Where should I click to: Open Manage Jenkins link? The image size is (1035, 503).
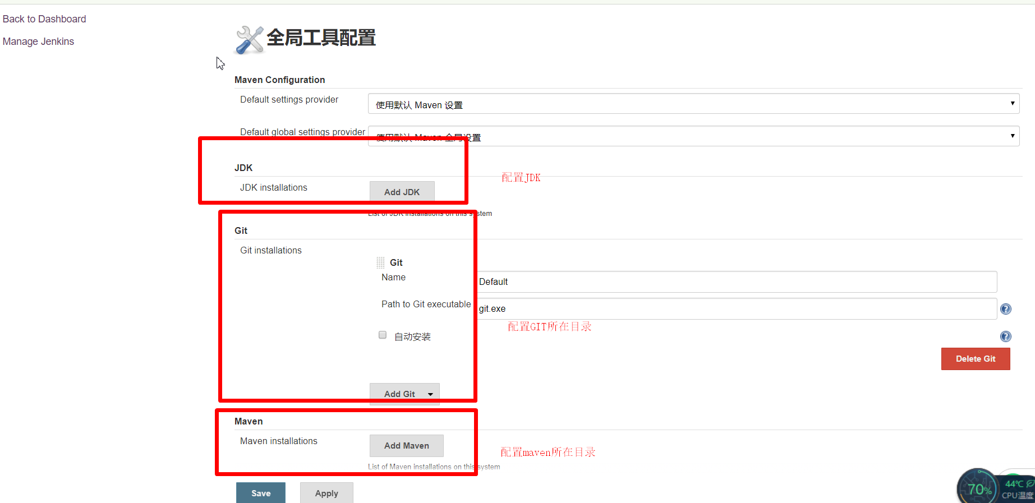(x=38, y=41)
